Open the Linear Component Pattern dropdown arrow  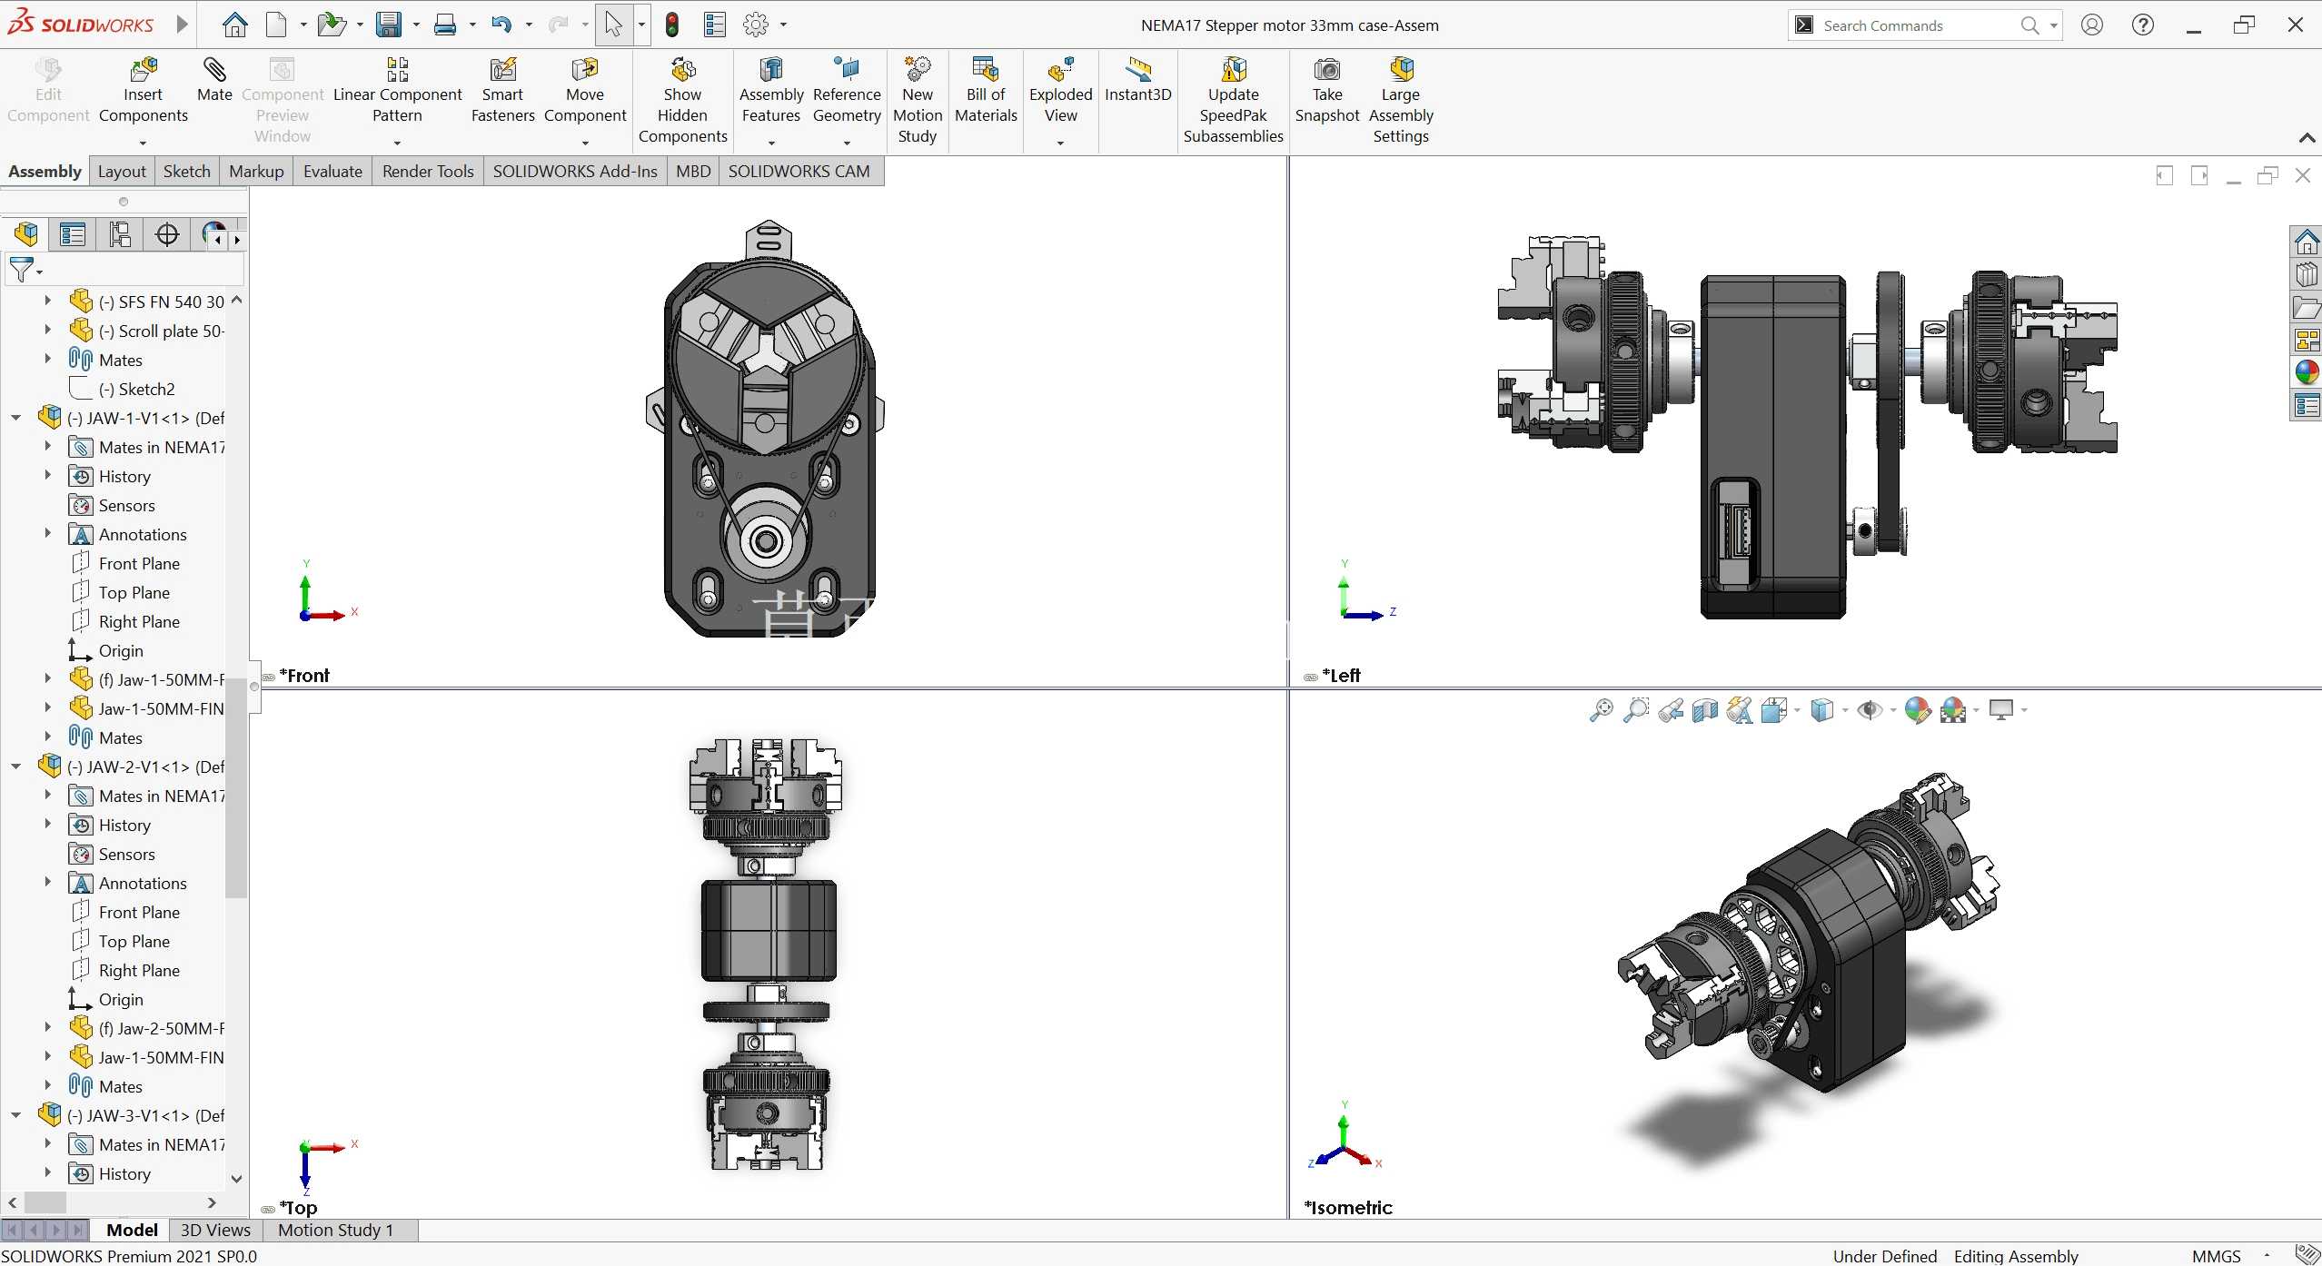397,143
